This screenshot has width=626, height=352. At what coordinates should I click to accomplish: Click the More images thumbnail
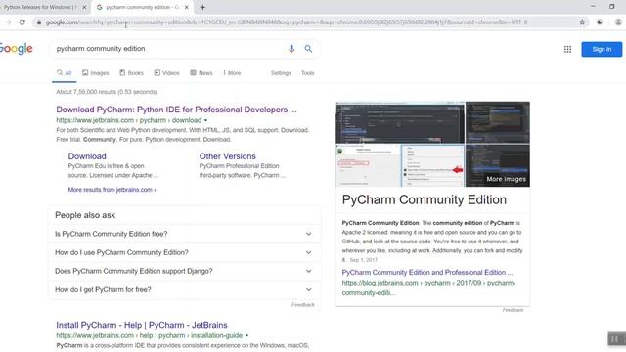coord(498,165)
